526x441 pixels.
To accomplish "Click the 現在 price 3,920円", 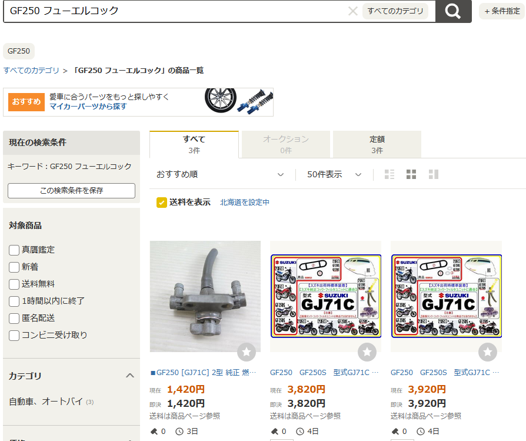I will click(x=427, y=390).
